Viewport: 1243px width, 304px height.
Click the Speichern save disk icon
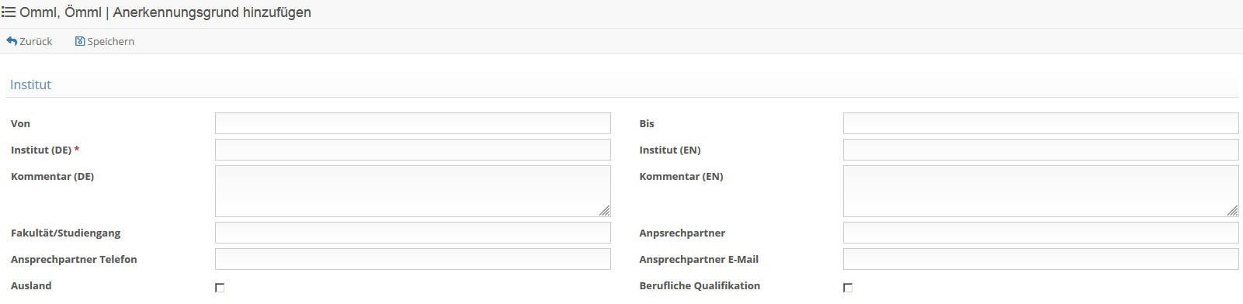tap(79, 41)
